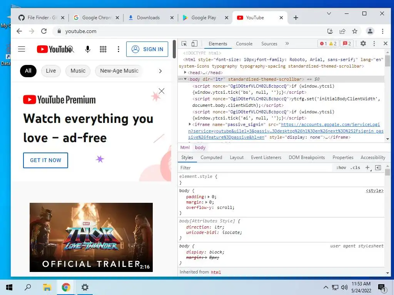Show more filter chips with right arrow
Image resolution: width=394 pixels, height=295 pixels.
pos(160,71)
